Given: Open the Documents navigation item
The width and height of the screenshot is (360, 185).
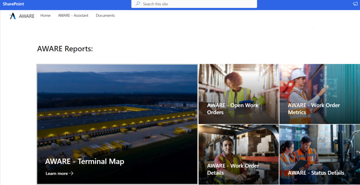Looking at the screenshot, I should (105, 15).
